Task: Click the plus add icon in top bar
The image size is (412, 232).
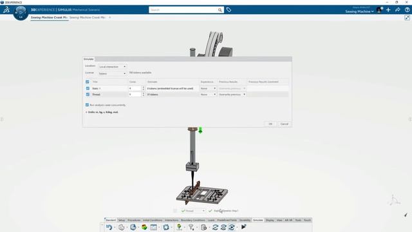Action: (388, 10)
